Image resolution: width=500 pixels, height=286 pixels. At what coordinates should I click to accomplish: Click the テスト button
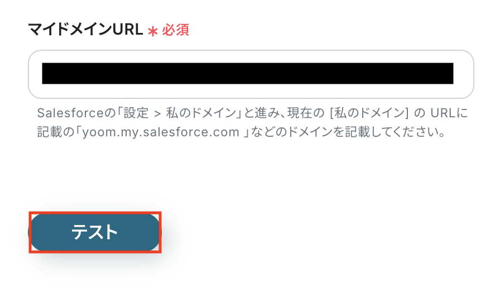[95, 232]
